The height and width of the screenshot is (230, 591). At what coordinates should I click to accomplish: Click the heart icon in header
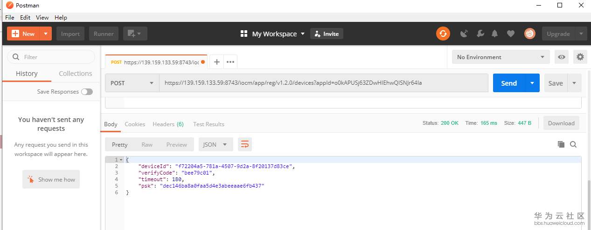point(511,34)
